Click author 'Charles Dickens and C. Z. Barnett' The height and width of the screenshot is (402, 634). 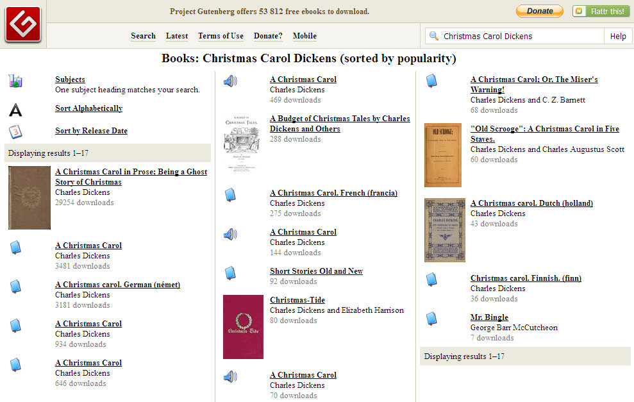(x=528, y=100)
